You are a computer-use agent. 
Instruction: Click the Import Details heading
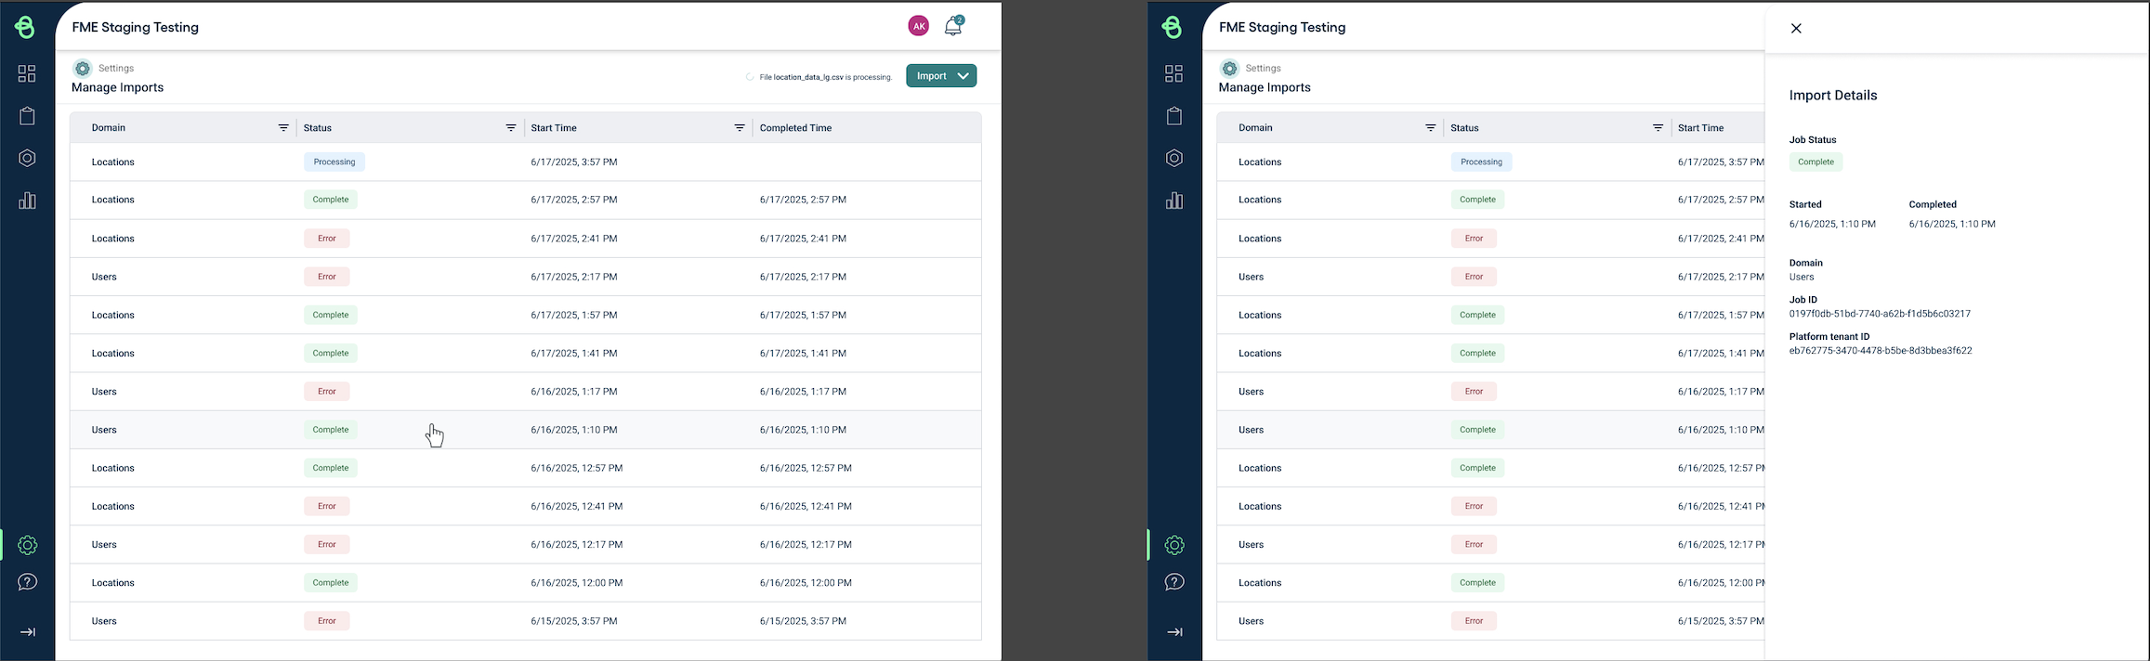pyautogui.click(x=1833, y=96)
